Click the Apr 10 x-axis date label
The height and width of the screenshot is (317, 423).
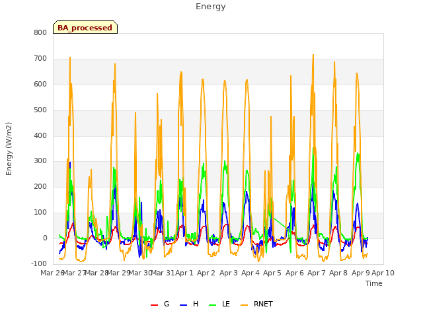click(x=383, y=273)
